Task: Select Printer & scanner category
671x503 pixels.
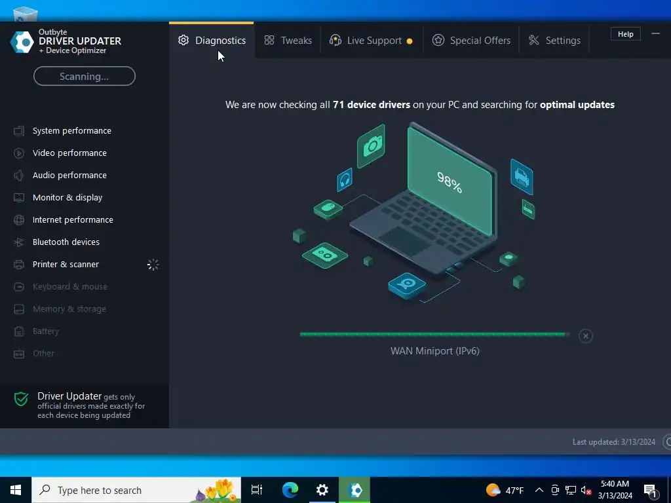Action: pos(66,265)
